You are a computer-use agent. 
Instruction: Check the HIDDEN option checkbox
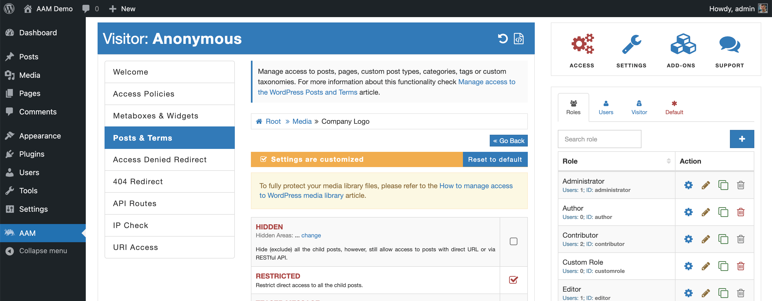[x=513, y=241]
